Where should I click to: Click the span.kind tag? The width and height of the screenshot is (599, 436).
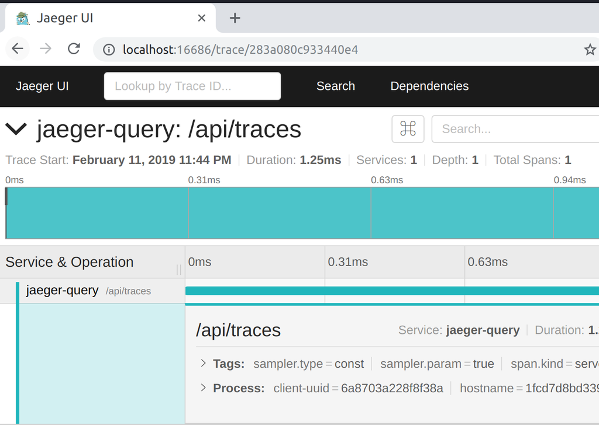(555, 364)
